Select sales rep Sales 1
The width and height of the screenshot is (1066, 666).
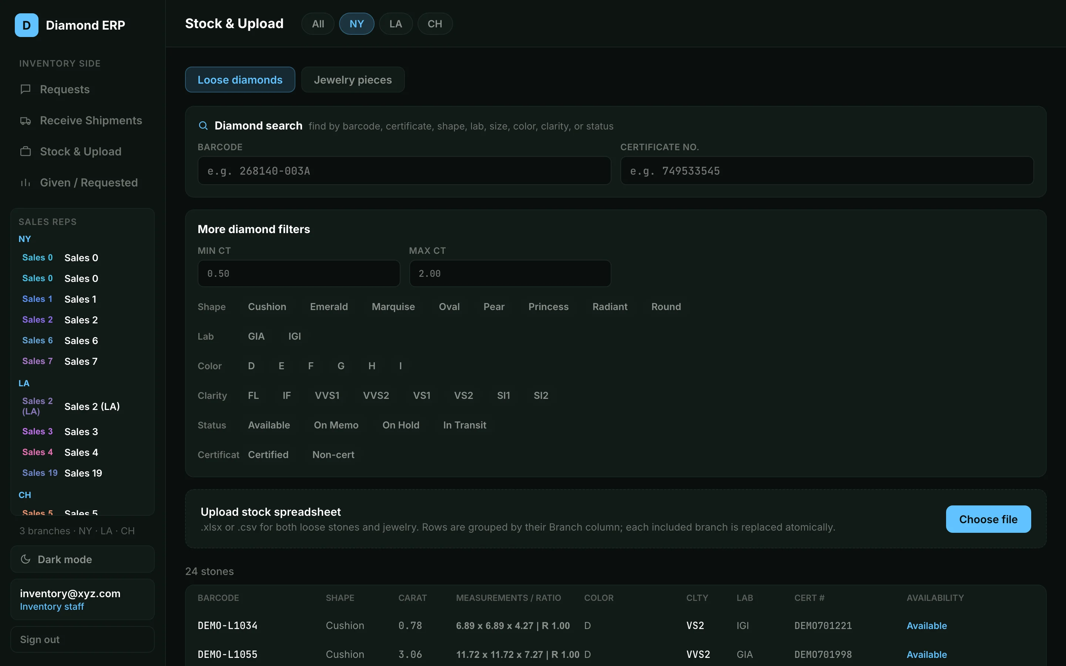(x=83, y=299)
